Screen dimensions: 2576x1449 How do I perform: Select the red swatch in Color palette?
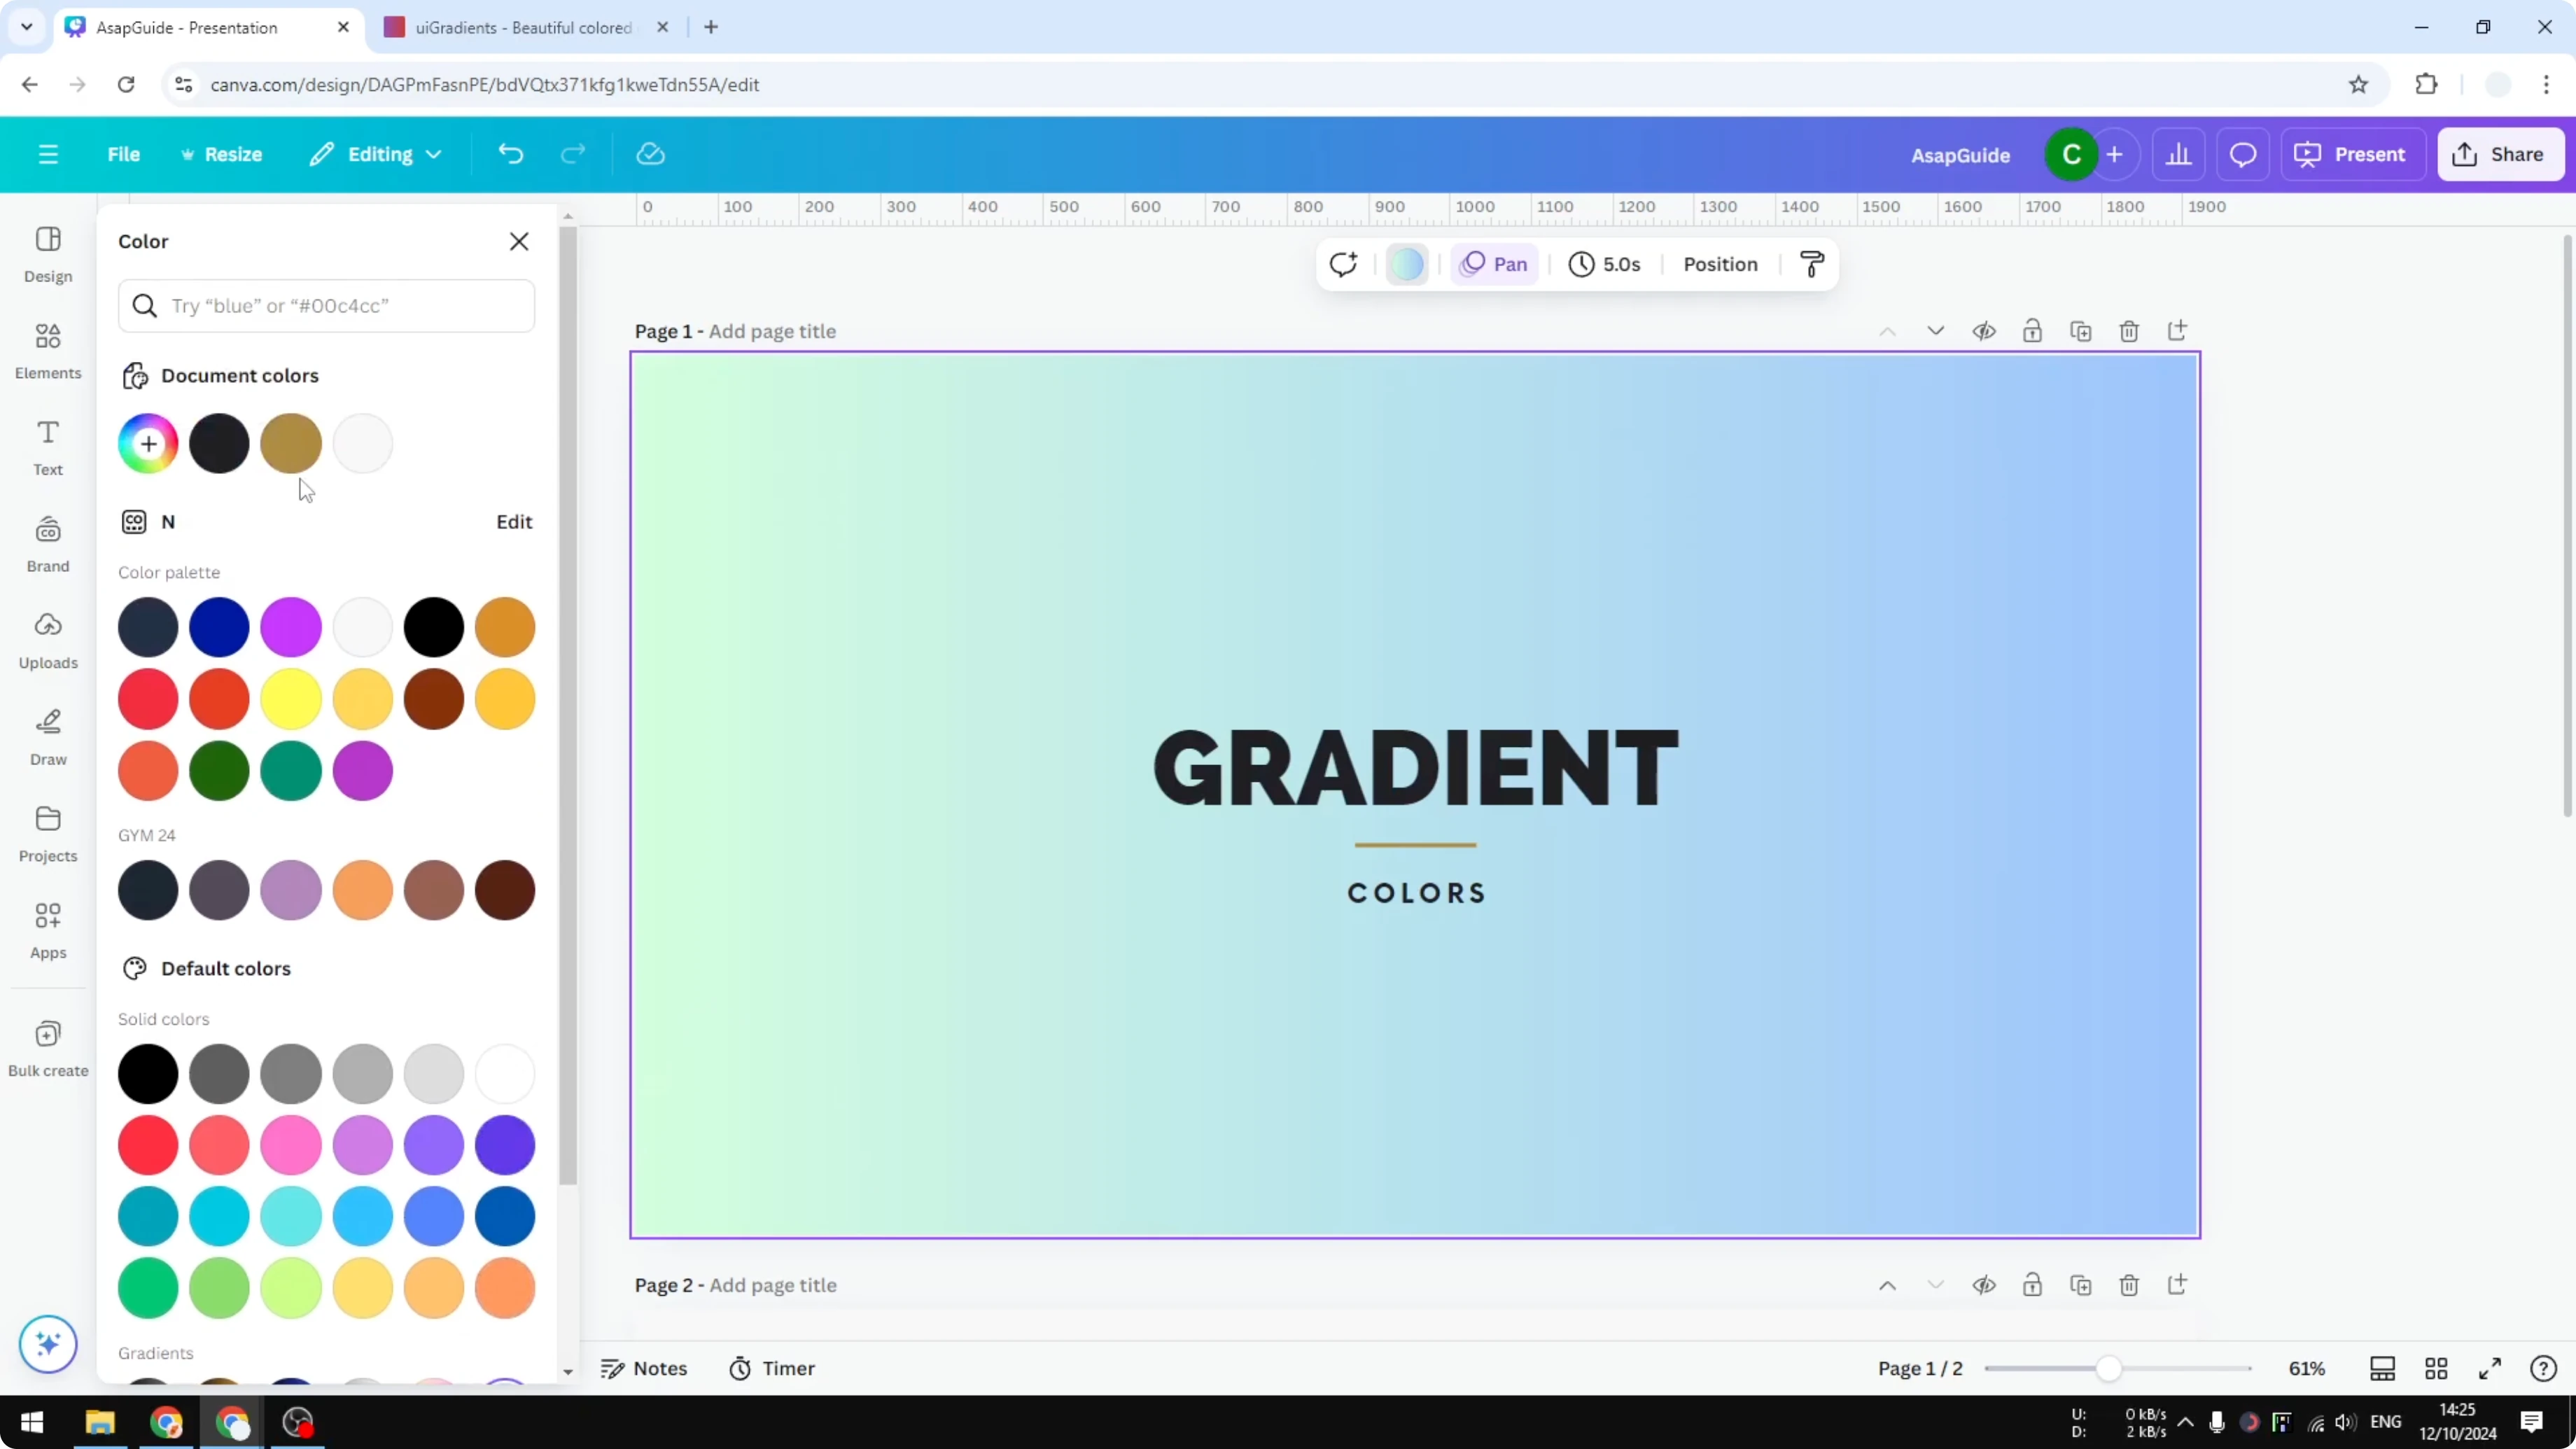[x=148, y=698]
